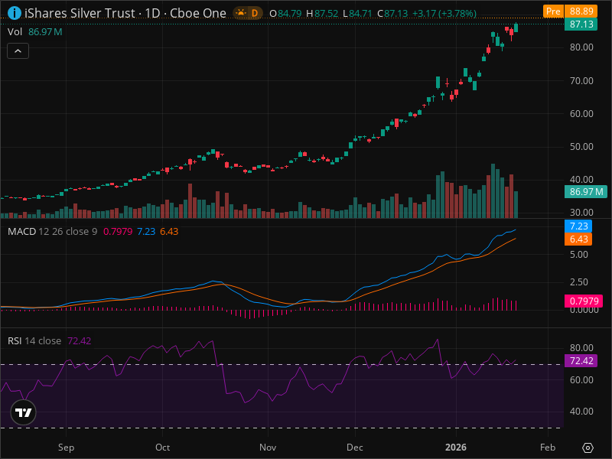Click the purple 72.42 RSI value label
The height and width of the screenshot is (459, 612).
581,360
